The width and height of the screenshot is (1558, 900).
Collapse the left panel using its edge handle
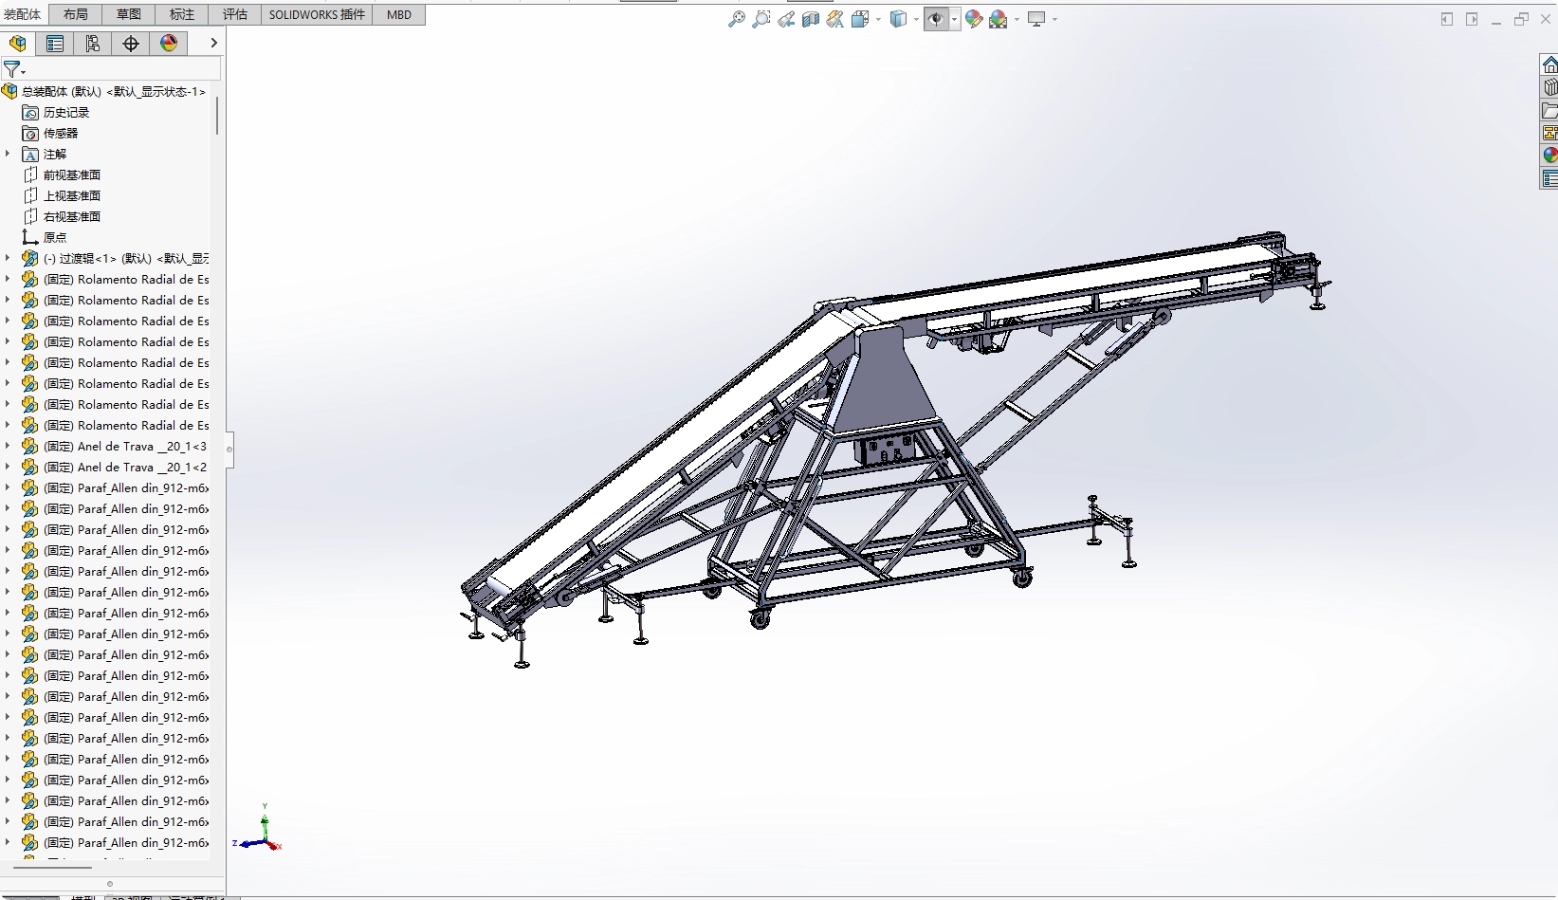[229, 450]
